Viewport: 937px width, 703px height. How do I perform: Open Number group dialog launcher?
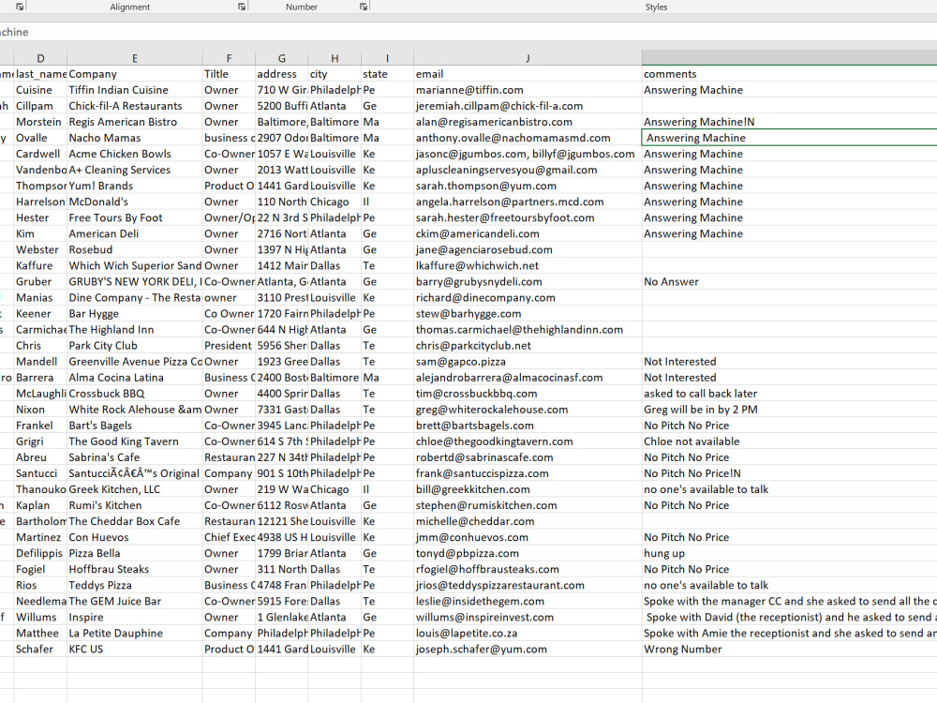click(364, 7)
